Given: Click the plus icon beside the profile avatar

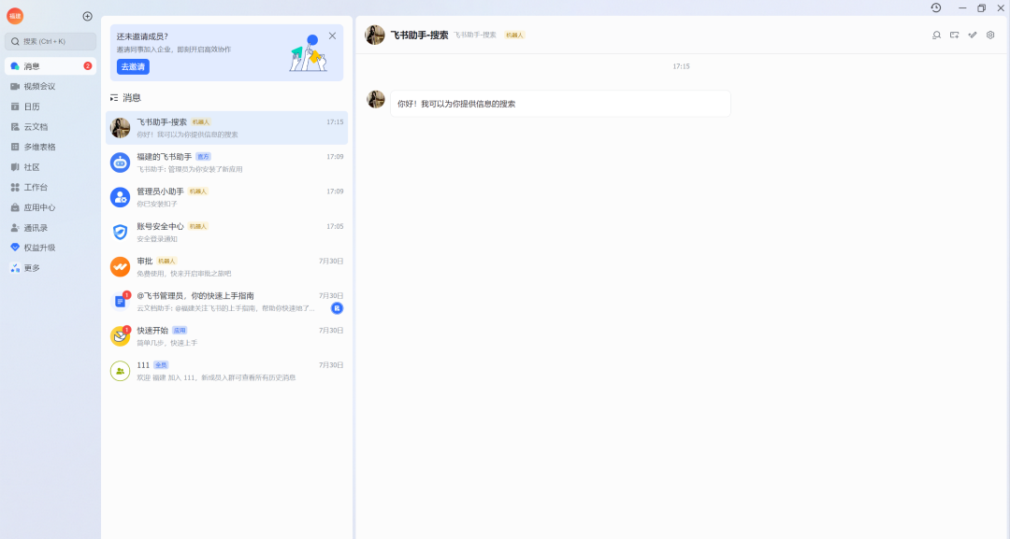Looking at the screenshot, I should pyautogui.click(x=88, y=16).
